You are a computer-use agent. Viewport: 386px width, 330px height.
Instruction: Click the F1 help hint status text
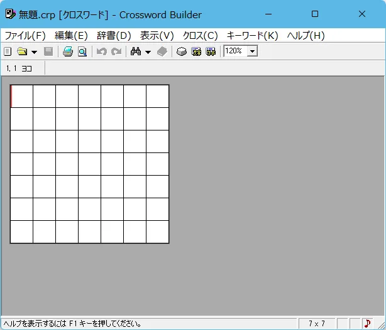[x=73, y=324]
